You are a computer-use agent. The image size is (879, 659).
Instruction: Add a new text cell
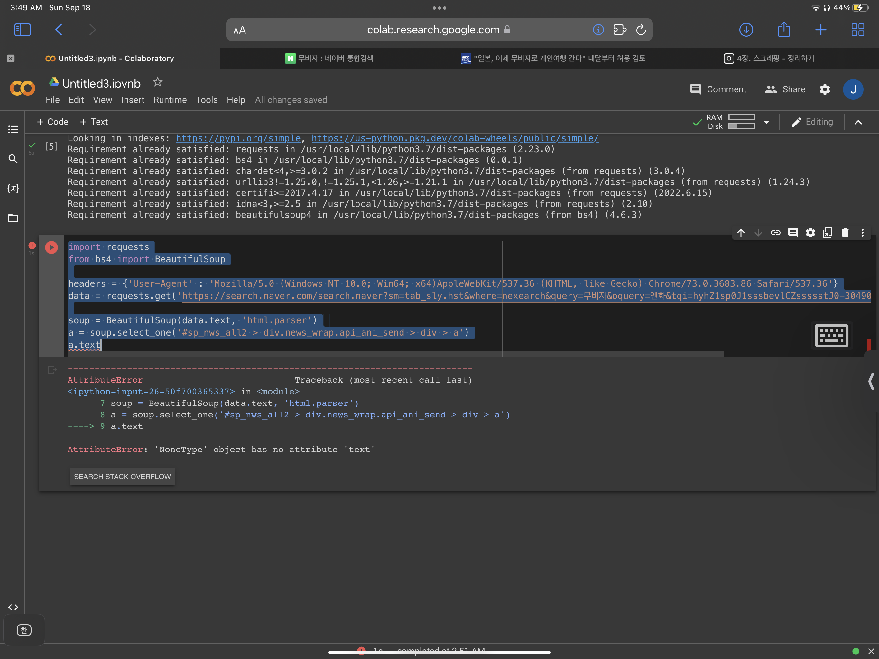(x=94, y=122)
